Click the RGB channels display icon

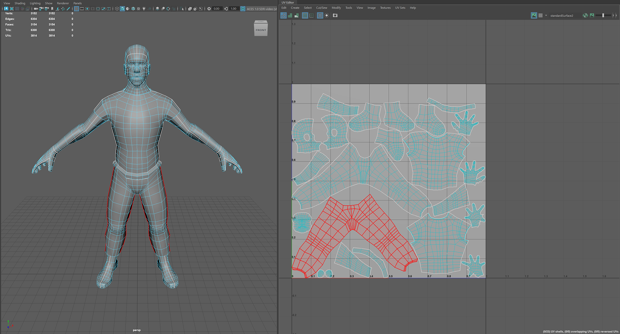pos(585,15)
